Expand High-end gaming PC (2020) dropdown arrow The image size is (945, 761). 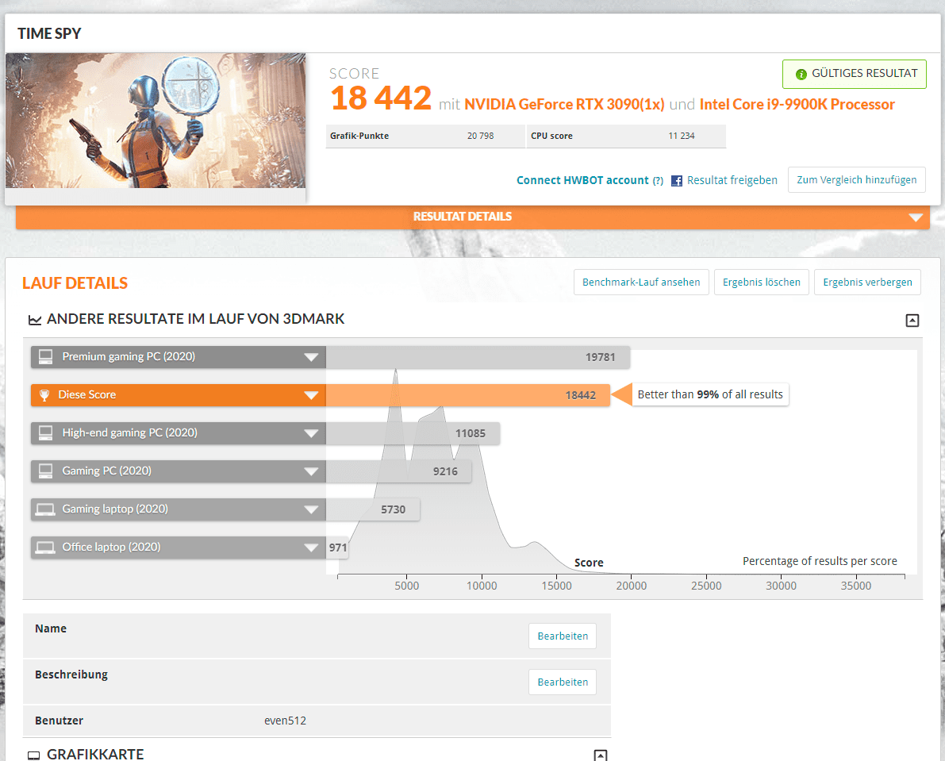311,433
